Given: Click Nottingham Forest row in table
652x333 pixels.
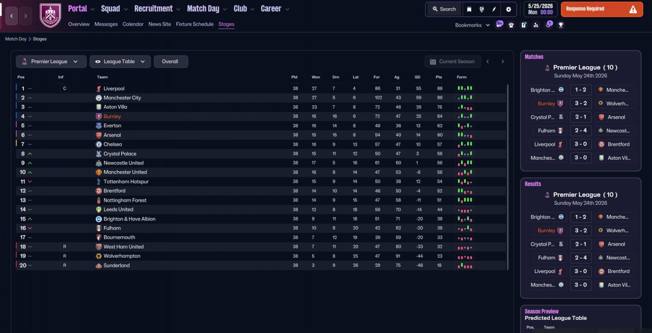Looking at the screenshot, I should 261,200.
